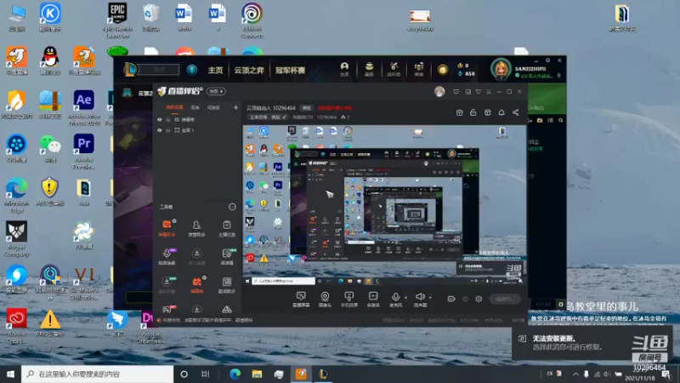Open the Windows Start menu

click(x=10, y=374)
